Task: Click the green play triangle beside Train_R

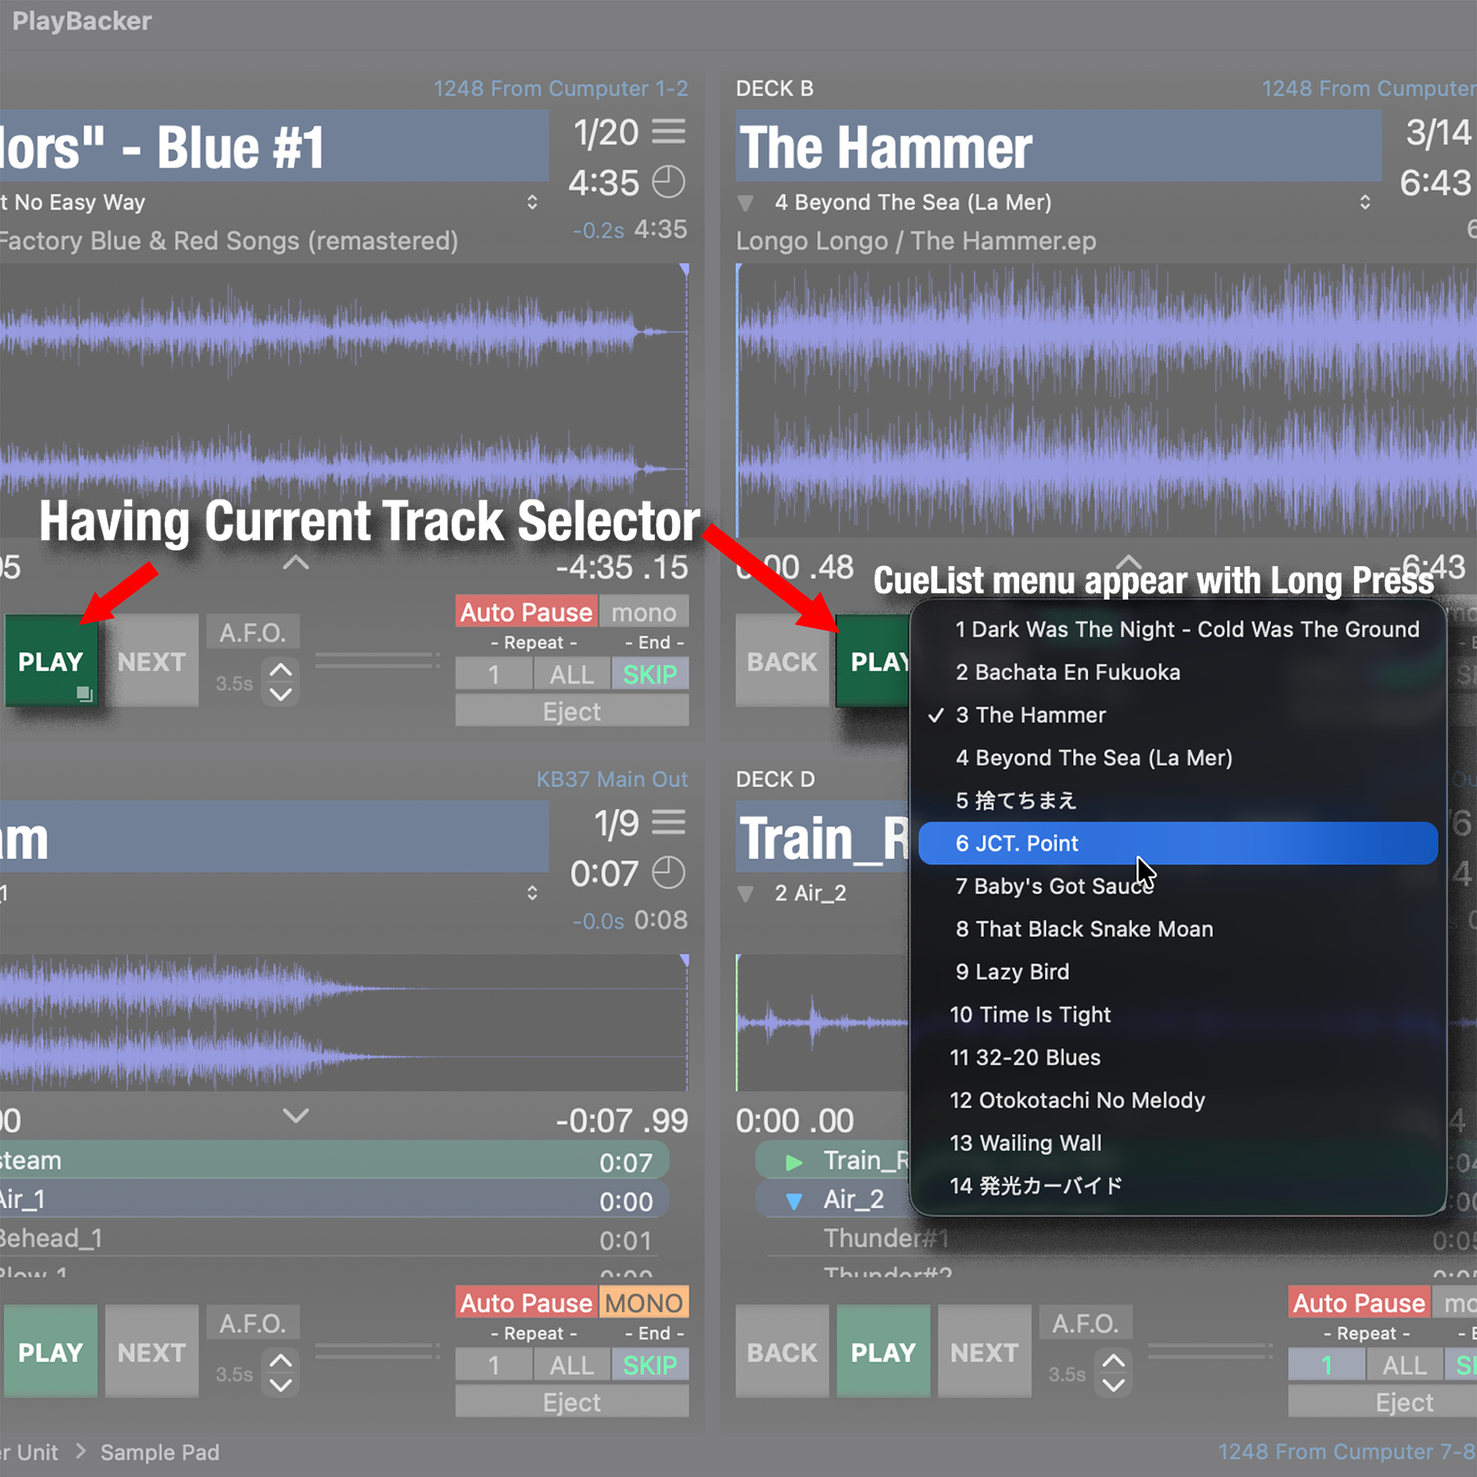Action: coord(793,1162)
